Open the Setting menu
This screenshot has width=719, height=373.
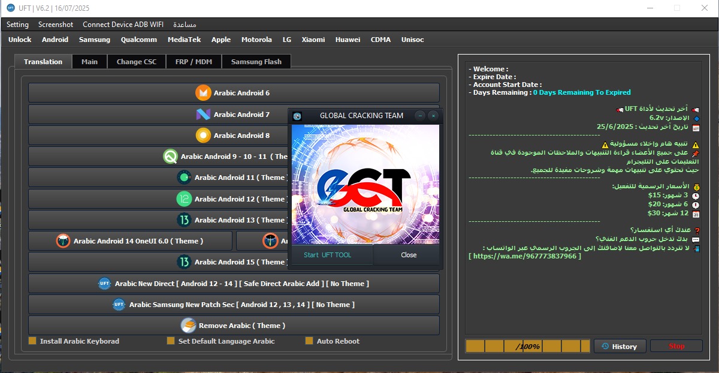18,25
